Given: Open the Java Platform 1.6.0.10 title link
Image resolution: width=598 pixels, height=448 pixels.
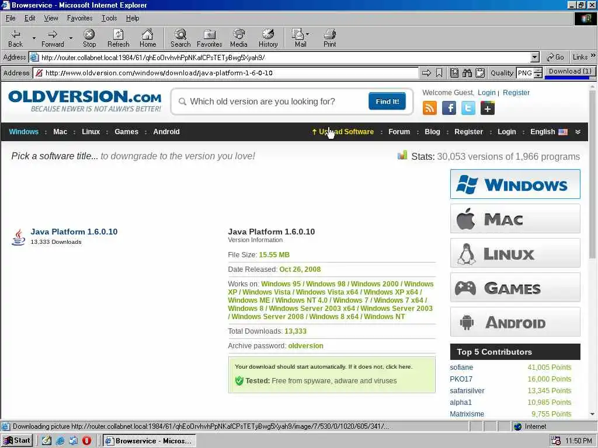Looking at the screenshot, I should tap(74, 232).
